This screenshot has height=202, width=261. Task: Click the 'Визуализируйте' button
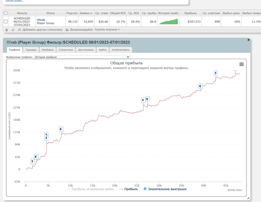[x=79, y=30]
